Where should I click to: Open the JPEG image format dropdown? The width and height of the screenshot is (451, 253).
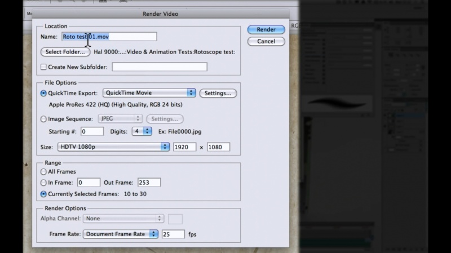coord(120,118)
